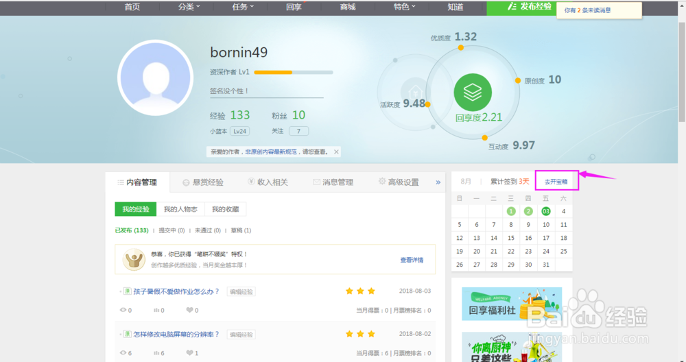This screenshot has width=686, height=362.
Task: Click vote chart icon on homework article
Action: (x=156, y=310)
